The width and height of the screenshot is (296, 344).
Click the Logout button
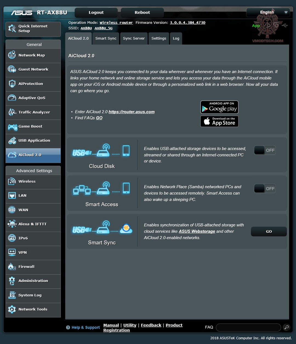click(96, 13)
